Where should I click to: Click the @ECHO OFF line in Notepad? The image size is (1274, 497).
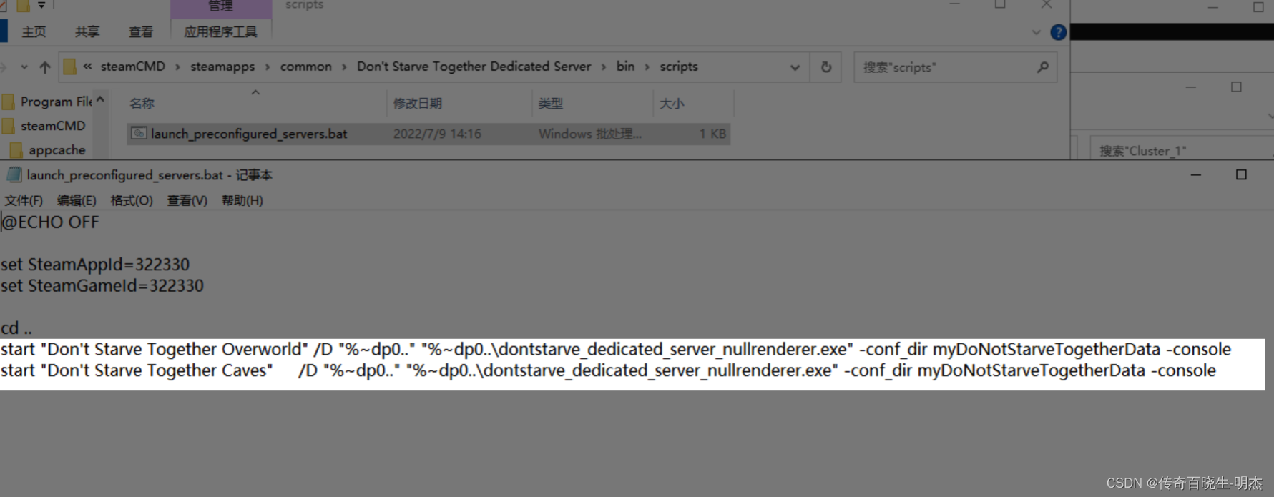coord(50,222)
